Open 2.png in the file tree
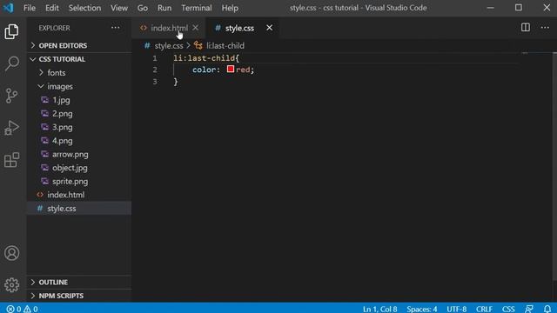The width and height of the screenshot is (557, 313). click(x=79, y=114)
